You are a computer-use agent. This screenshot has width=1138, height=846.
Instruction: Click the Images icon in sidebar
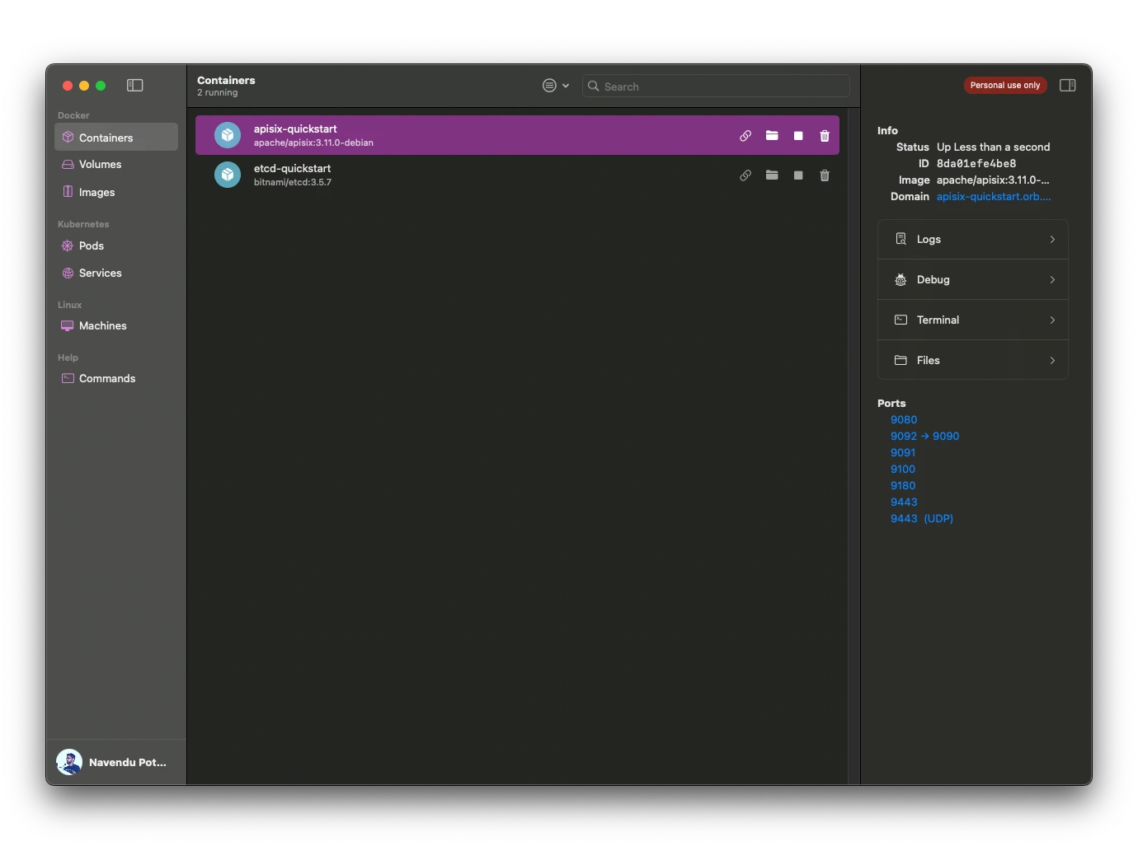(x=68, y=191)
